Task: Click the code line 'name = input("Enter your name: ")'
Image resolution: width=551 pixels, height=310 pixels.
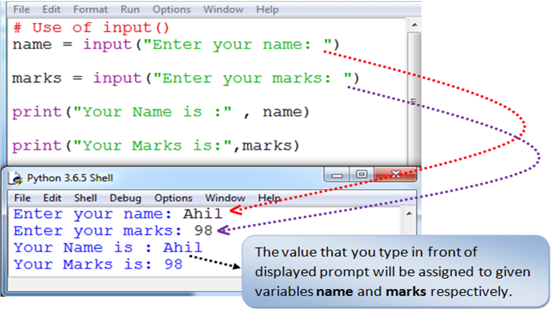Action: point(176,44)
